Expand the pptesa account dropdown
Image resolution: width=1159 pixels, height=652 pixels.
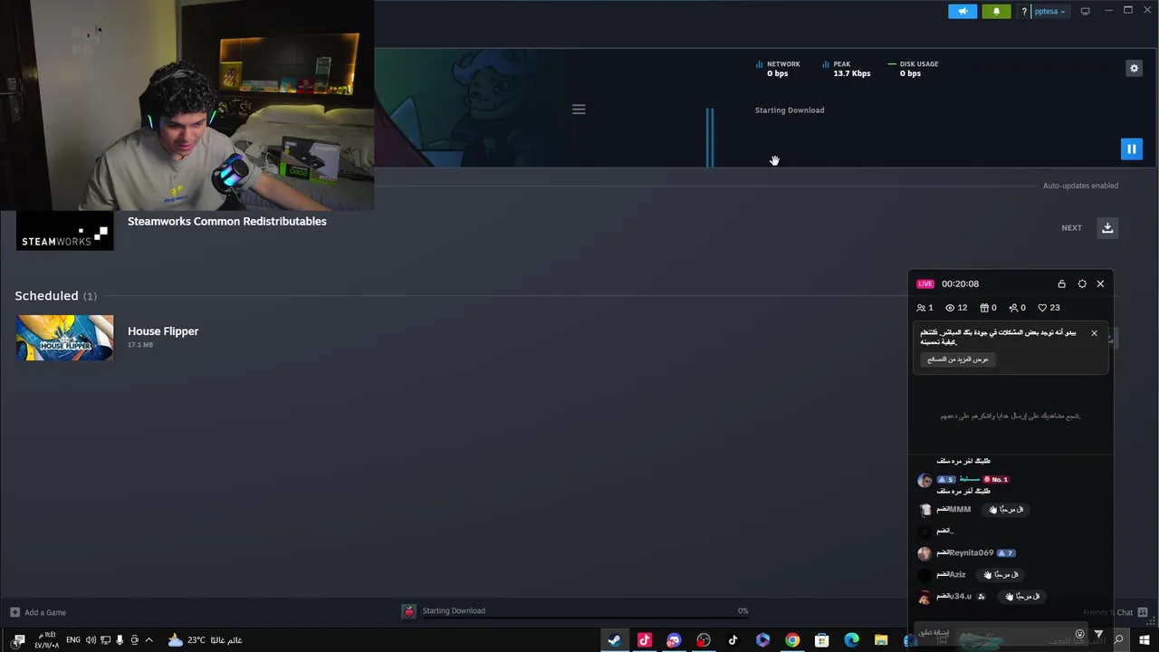(x=1049, y=11)
